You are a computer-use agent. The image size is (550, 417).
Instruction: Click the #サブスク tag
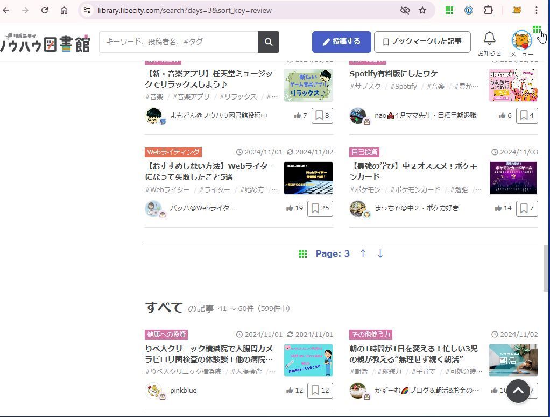(x=365, y=86)
